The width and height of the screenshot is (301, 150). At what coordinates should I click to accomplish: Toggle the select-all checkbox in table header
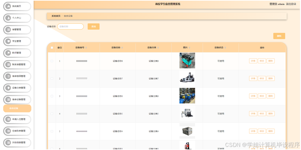pos(52,48)
